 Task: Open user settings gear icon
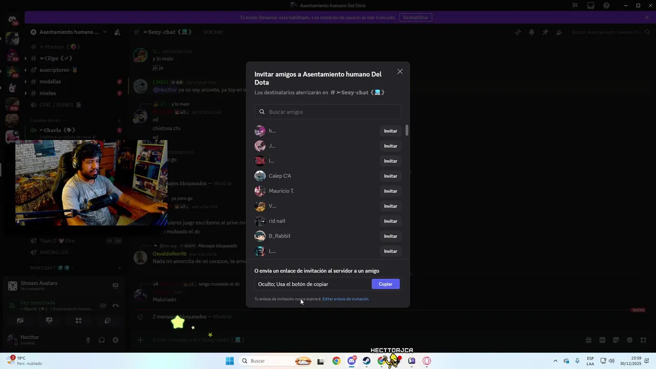point(115,340)
